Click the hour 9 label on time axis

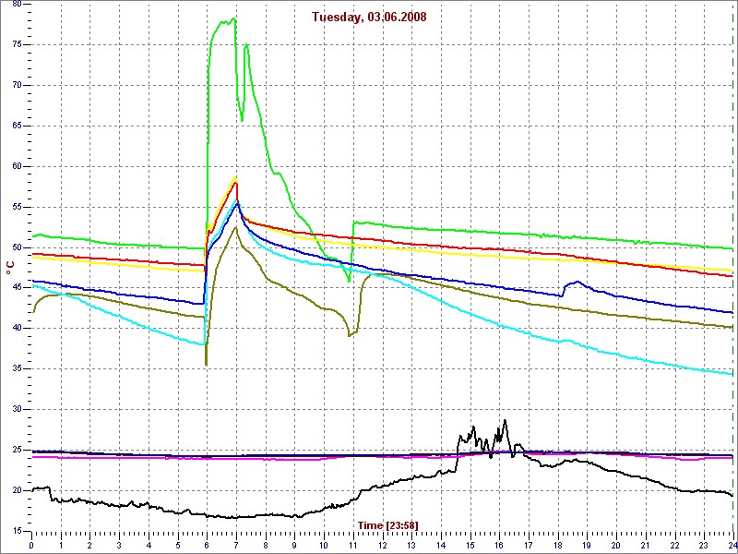click(294, 546)
